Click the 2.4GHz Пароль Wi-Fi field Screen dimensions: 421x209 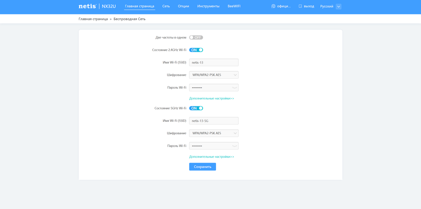(x=214, y=88)
